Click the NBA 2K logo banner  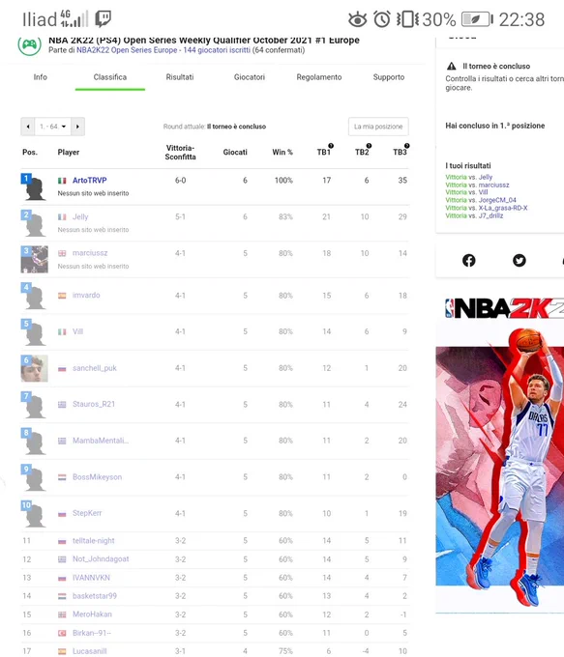coord(504,308)
